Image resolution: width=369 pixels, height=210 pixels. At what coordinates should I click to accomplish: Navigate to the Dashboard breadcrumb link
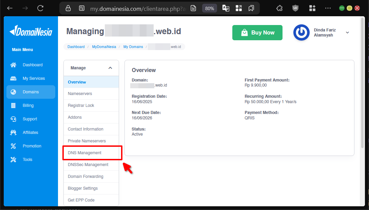point(76,47)
